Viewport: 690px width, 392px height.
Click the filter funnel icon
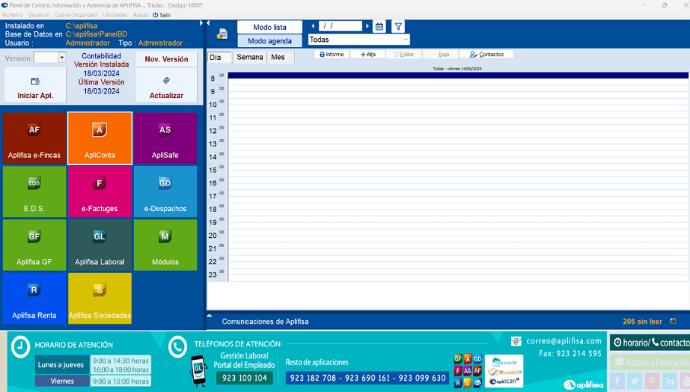[398, 27]
